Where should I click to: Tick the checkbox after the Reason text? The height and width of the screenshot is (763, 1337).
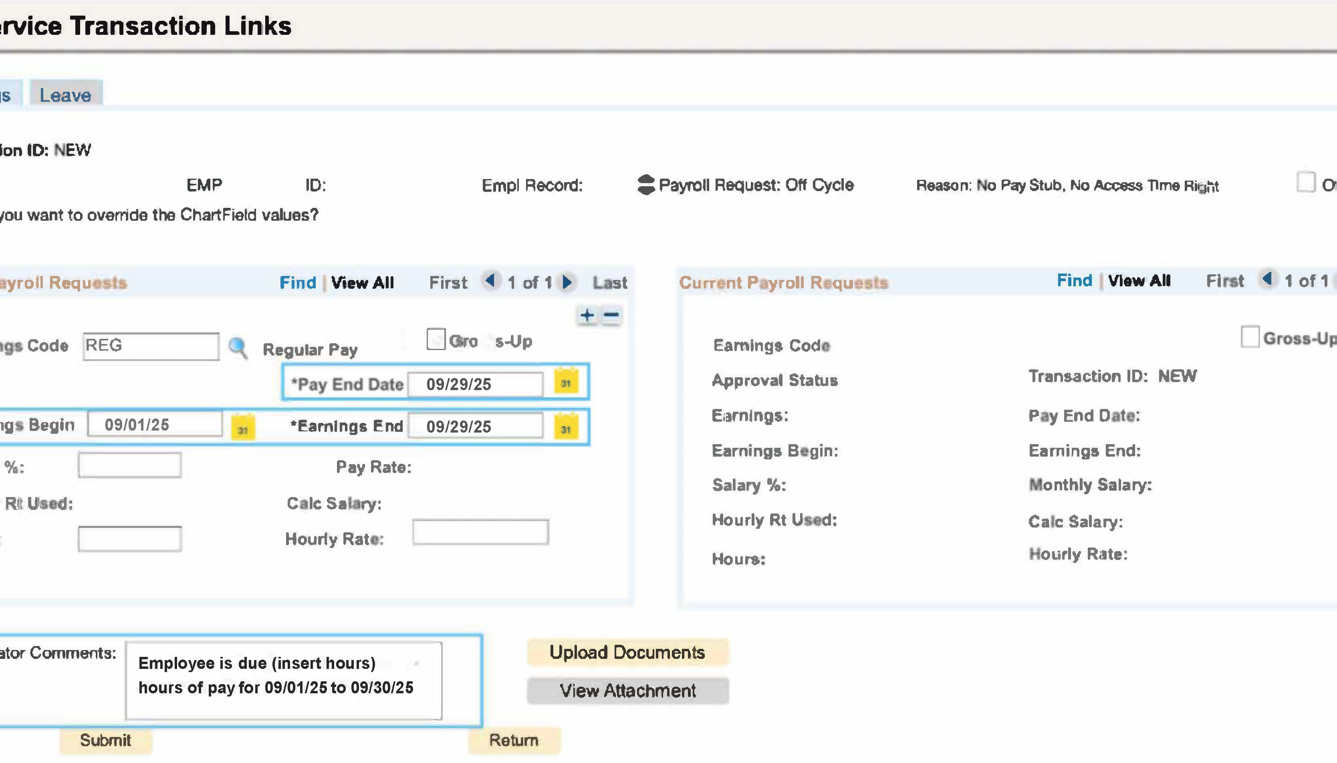tap(1306, 182)
